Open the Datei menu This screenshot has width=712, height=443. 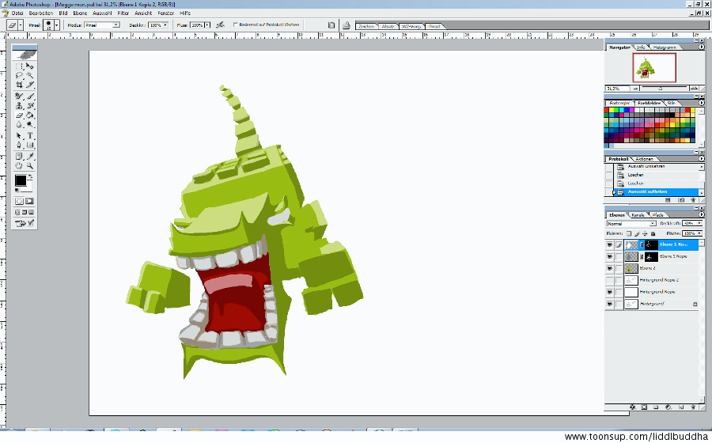coord(17,13)
